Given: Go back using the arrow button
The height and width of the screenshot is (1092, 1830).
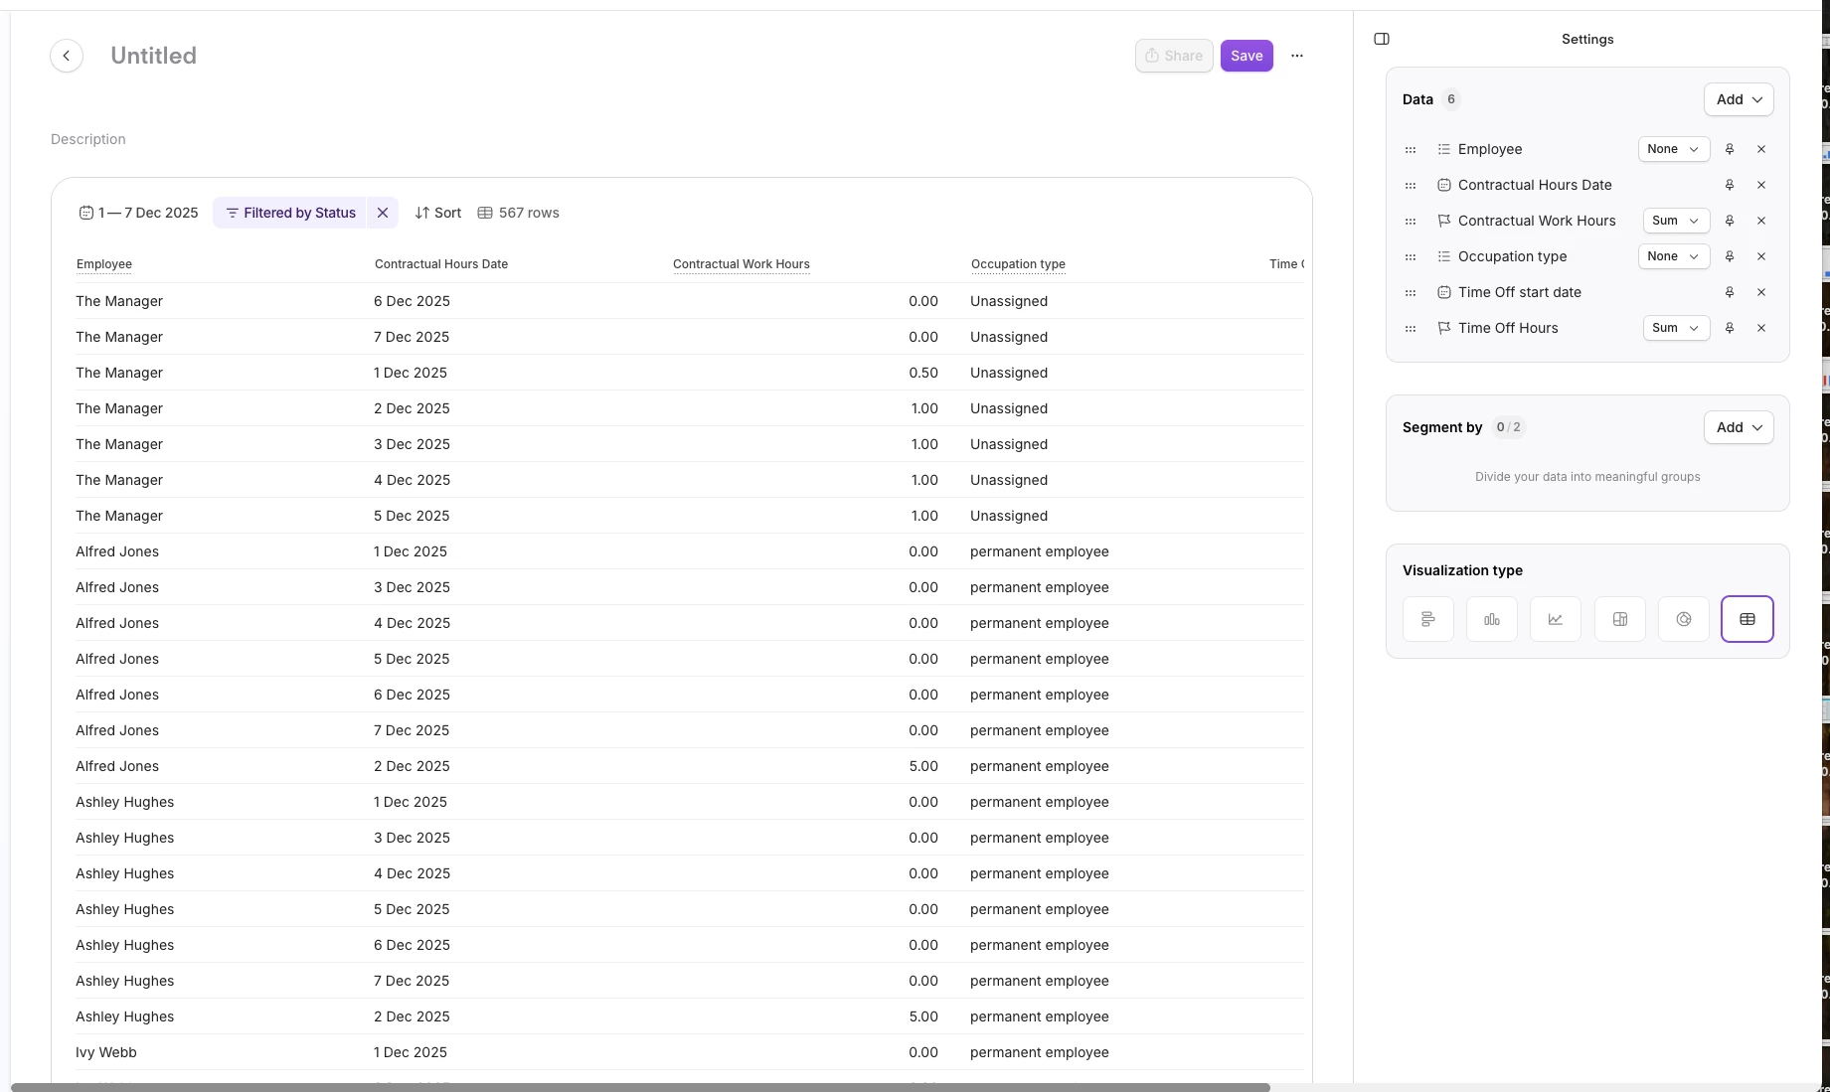Looking at the screenshot, I should (x=67, y=56).
